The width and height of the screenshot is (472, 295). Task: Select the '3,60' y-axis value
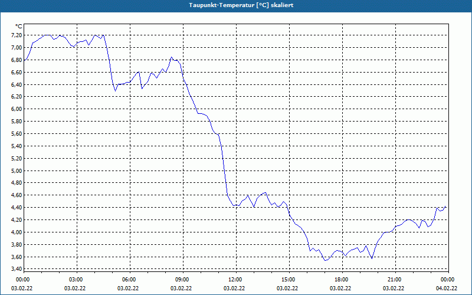point(17,257)
